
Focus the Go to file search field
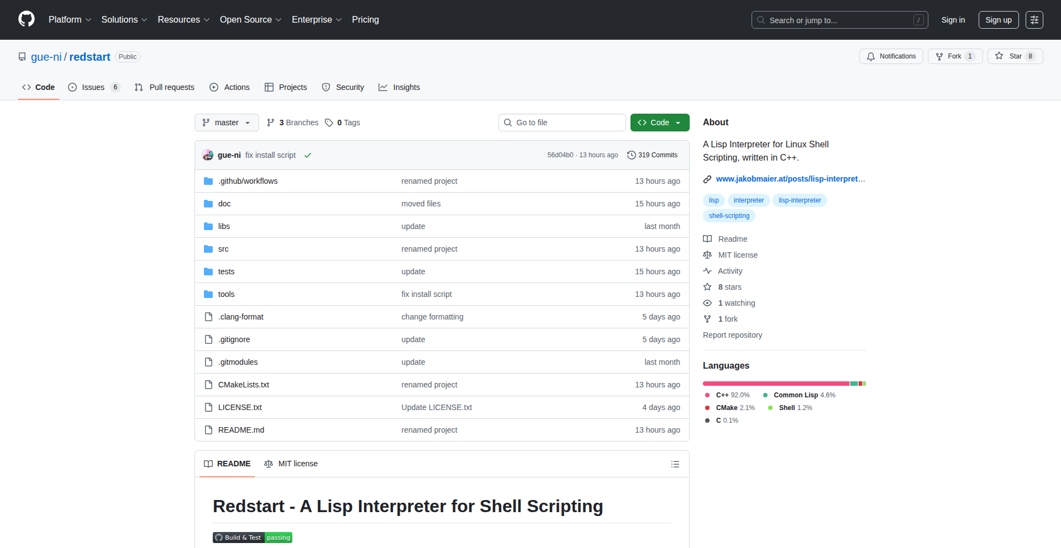tap(562, 123)
